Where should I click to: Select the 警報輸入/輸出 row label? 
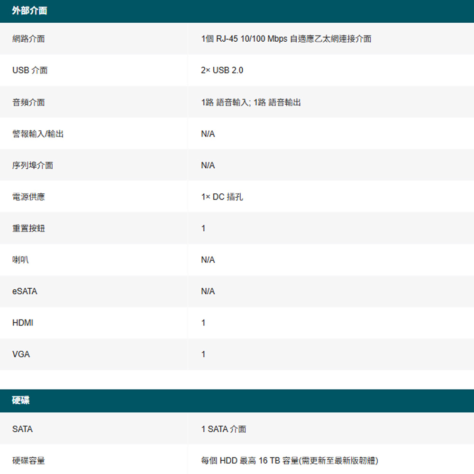38,134
